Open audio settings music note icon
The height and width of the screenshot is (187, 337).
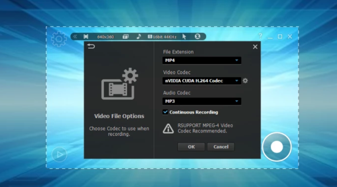[139, 37]
